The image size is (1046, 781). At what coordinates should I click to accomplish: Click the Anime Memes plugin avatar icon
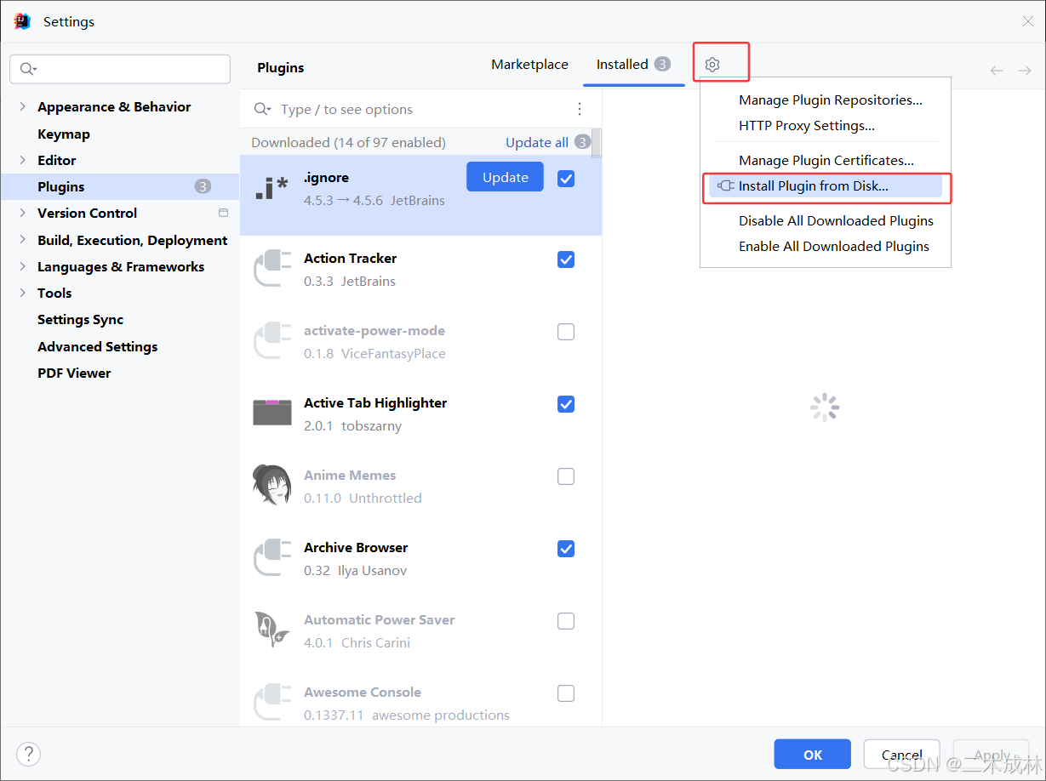[x=272, y=485]
